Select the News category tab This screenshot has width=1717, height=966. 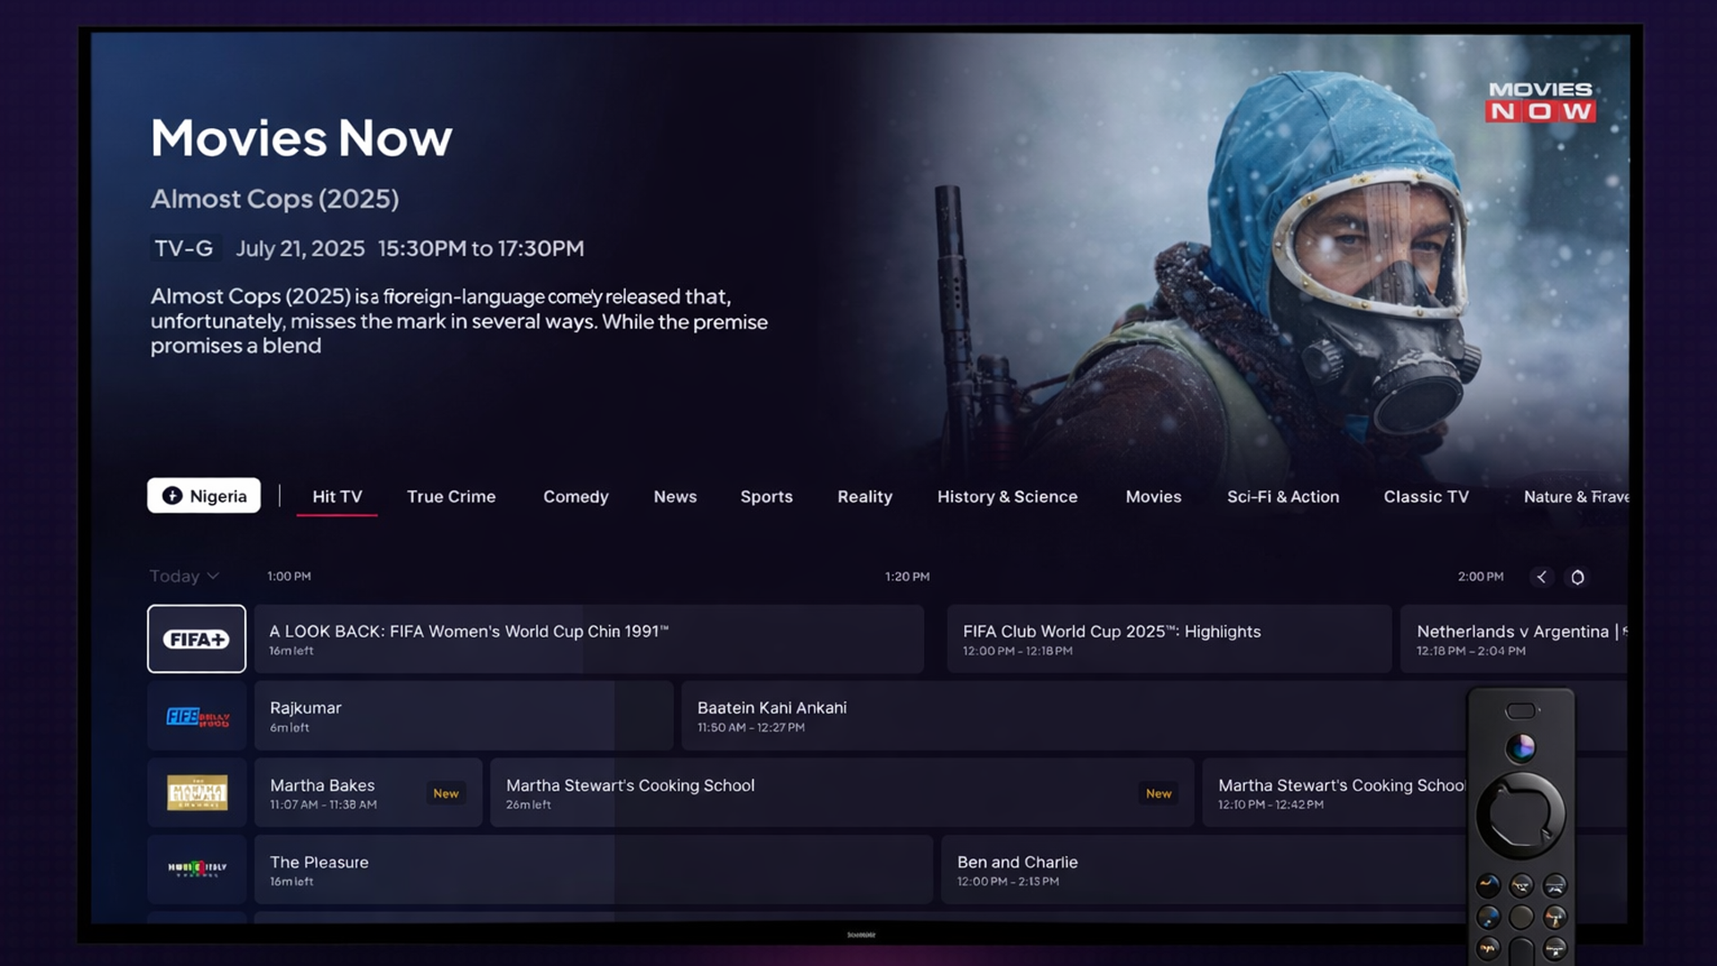click(x=675, y=496)
